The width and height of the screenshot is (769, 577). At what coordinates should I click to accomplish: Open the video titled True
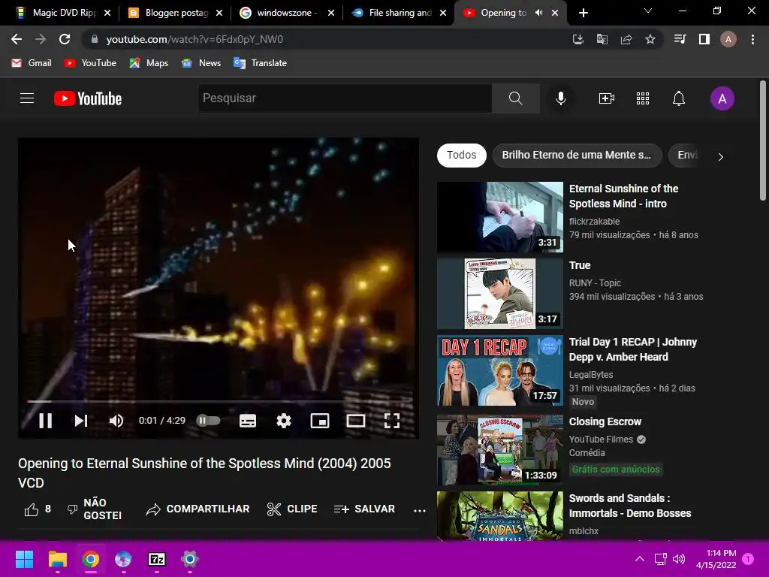(x=580, y=265)
